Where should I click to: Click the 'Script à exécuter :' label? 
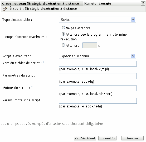pyautogui.click(x=17, y=56)
